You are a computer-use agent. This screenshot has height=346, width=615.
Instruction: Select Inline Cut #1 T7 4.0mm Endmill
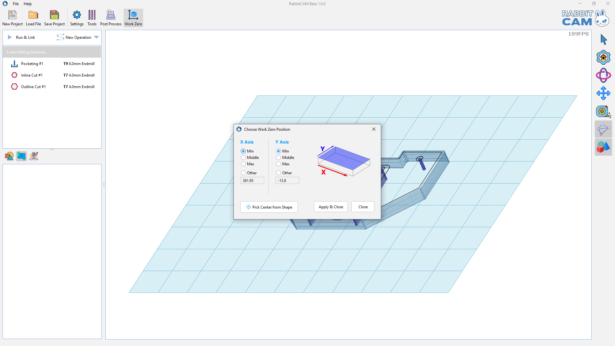pyautogui.click(x=79, y=75)
